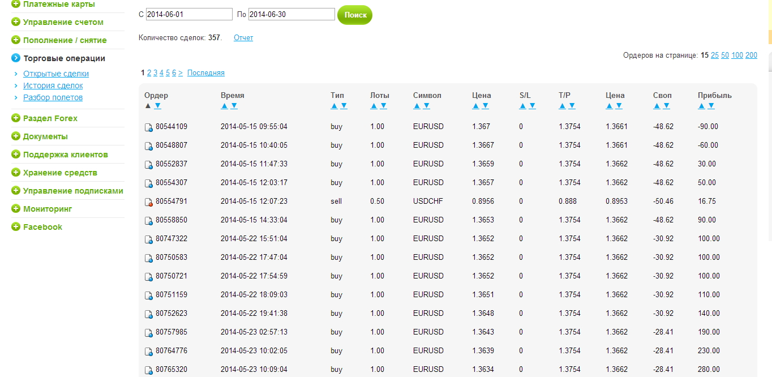Expand the Платежные карты section

[x=16, y=5]
